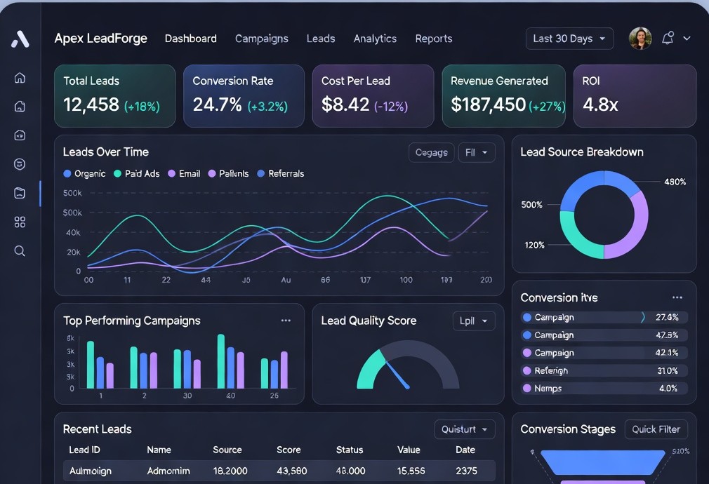This screenshot has height=484, width=709.
Task: Click the Cegags button in Leads Over Time
Action: click(x=432, y=152)
